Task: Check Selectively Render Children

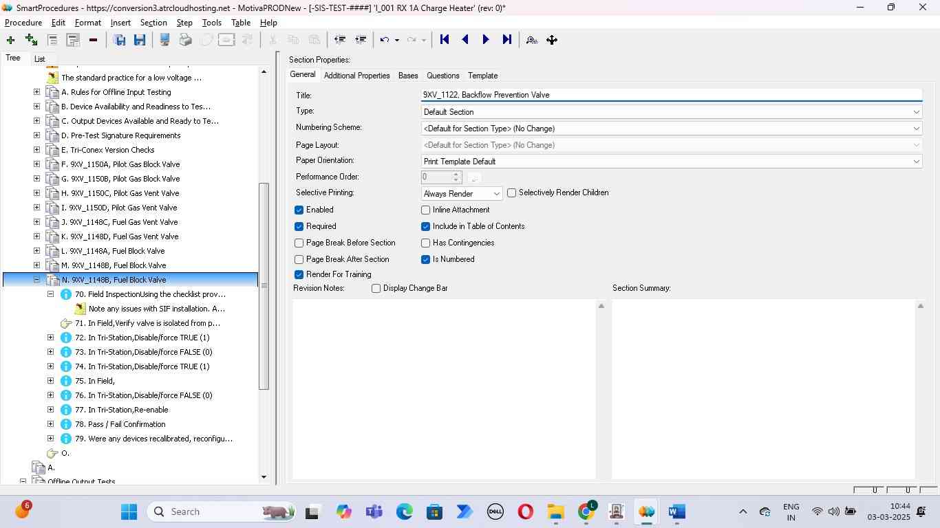Action: 511,192
